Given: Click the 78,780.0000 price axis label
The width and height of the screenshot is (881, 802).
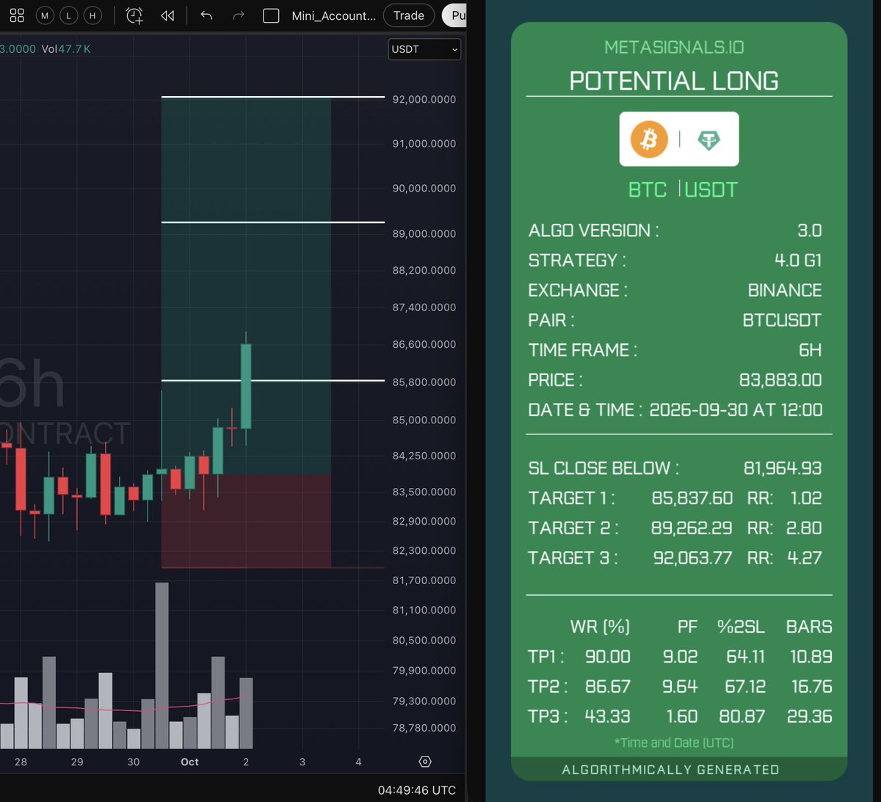Looking at the screenshot, I should [x=424, y=728].
